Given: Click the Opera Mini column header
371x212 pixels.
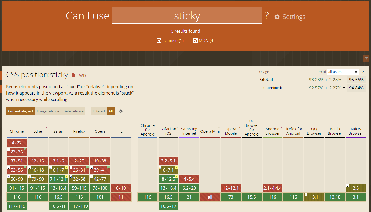Looking at the screenshot, I should (210, 131).
